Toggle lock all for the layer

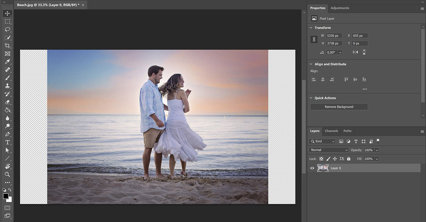(x=349, y=159)
